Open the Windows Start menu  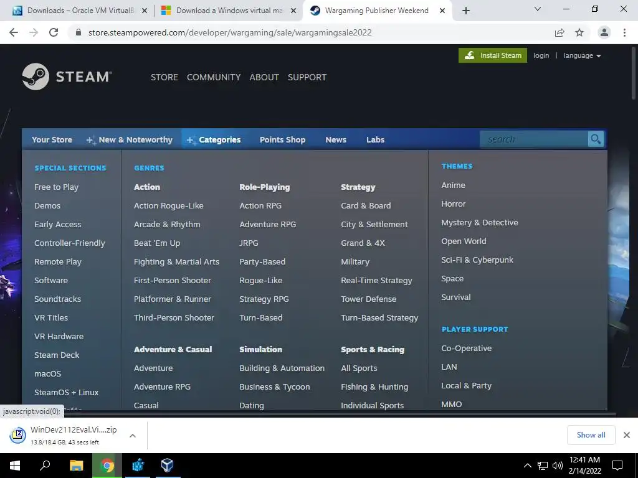click(15, 466)
